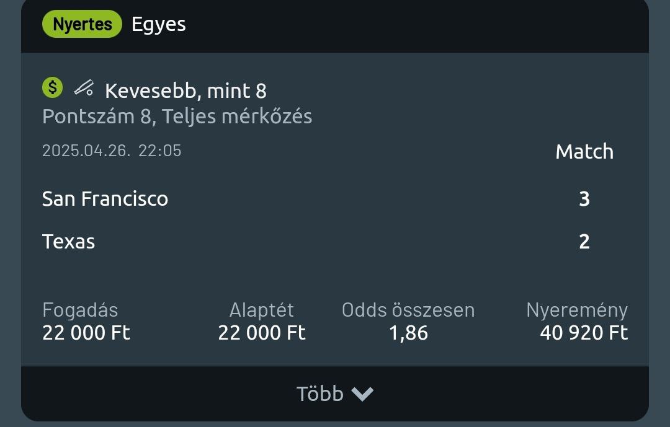Click the green Nyertes status badge
670x427 pixels.
[x=82, y=24]
